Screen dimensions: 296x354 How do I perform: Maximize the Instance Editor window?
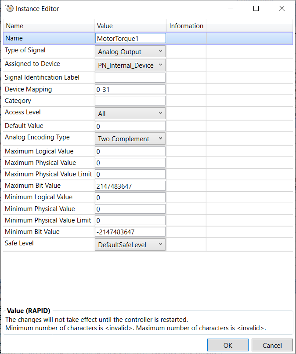coord(256,8)
